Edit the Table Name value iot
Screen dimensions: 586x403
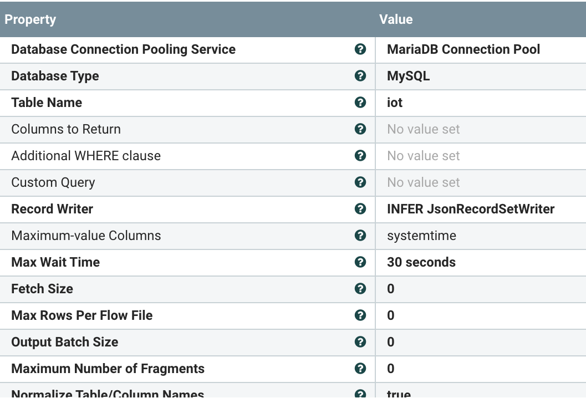coord(395,103)
